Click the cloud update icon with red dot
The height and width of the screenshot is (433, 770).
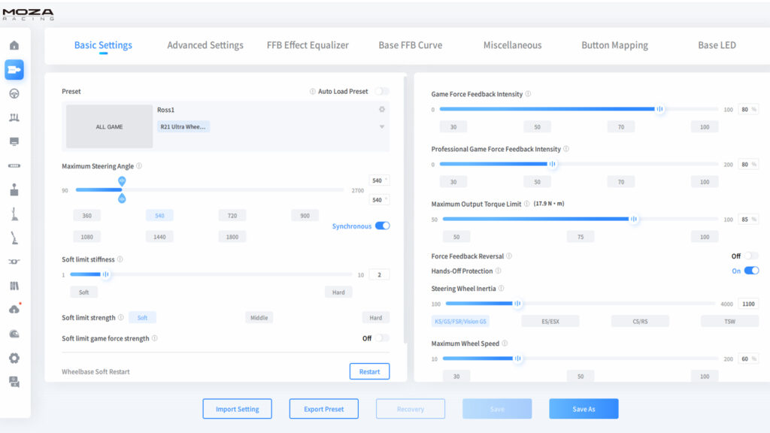[15, 309]
